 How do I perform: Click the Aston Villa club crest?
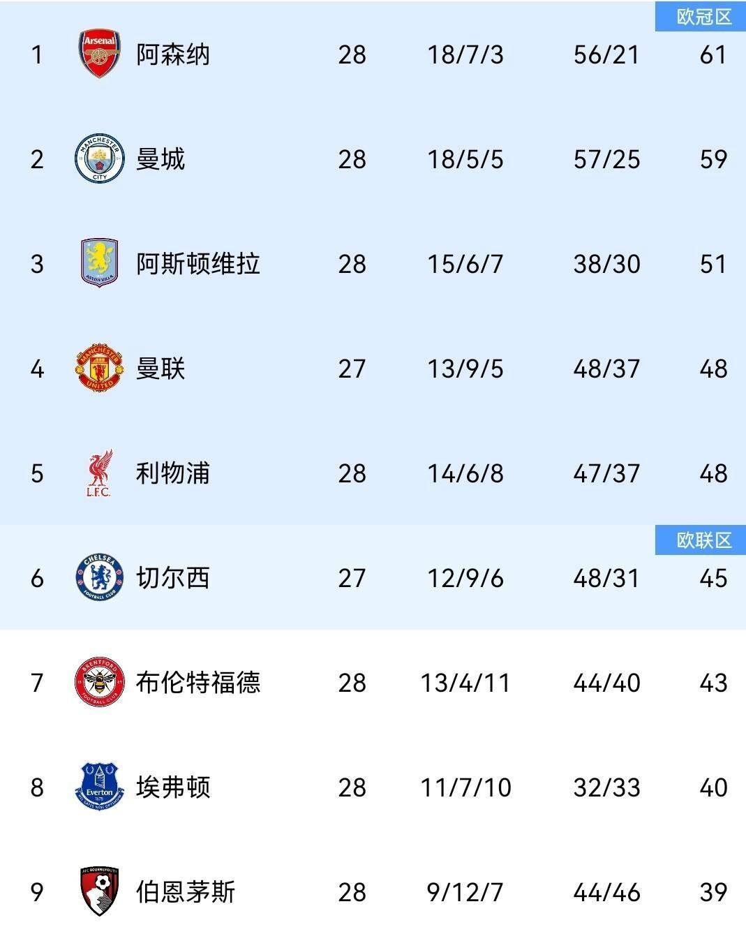coord(100,263)
